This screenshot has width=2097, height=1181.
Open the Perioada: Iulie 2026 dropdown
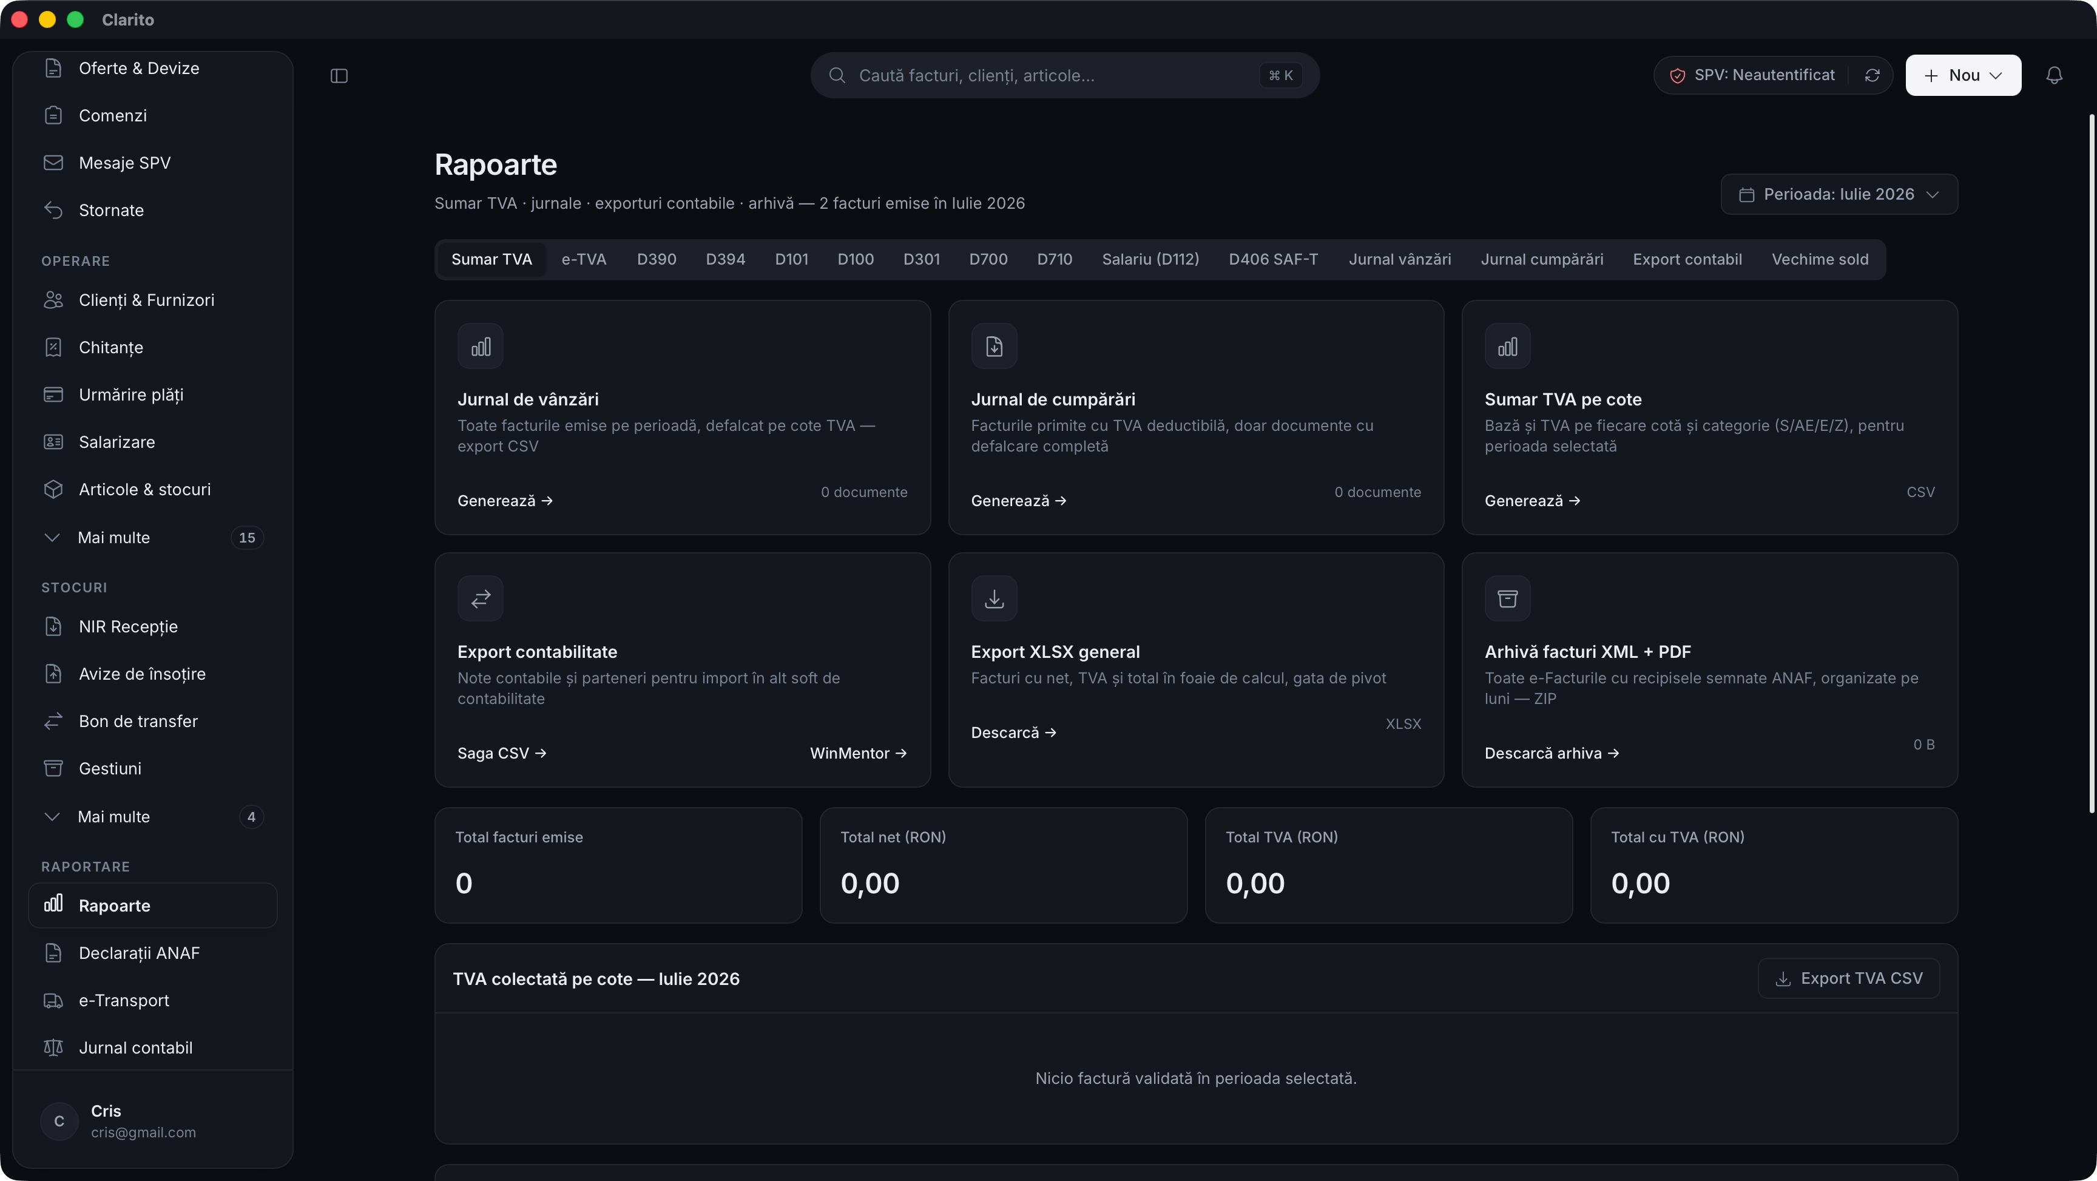click(x=1839, y=194)
